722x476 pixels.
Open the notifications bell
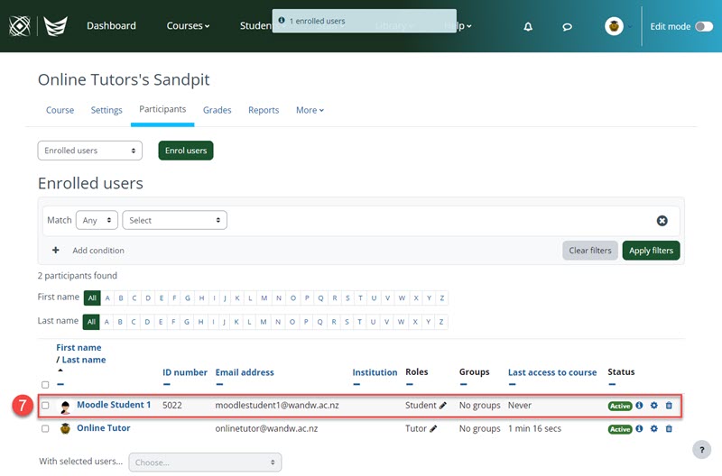(x=528, y=27)
